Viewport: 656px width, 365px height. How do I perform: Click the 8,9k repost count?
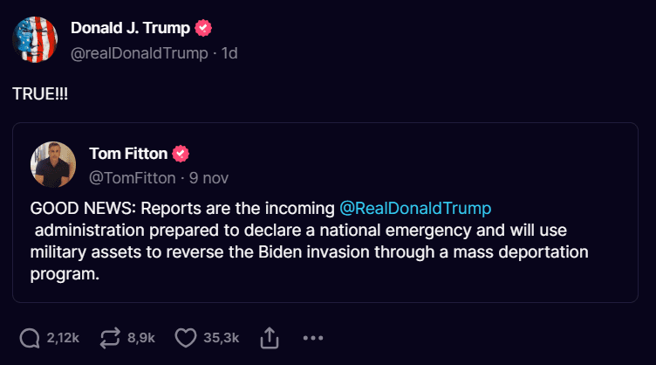pos(141,337)
